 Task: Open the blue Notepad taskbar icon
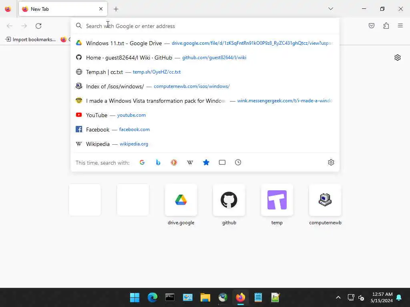[x=258, y=297]
